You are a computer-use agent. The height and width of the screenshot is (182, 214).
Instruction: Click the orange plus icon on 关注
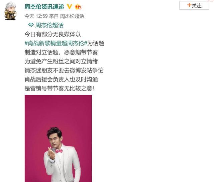click(x=189, y=5)
